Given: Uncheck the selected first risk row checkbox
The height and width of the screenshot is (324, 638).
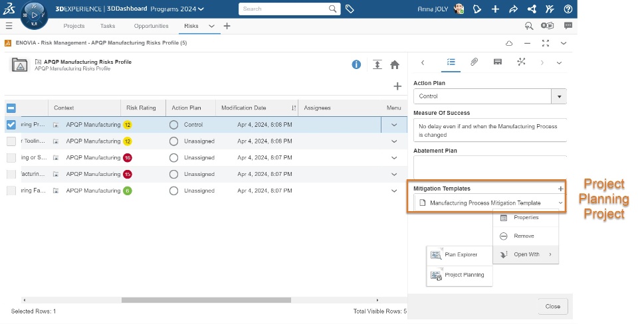Looking at the screenshot, I should tap(11, 124).
